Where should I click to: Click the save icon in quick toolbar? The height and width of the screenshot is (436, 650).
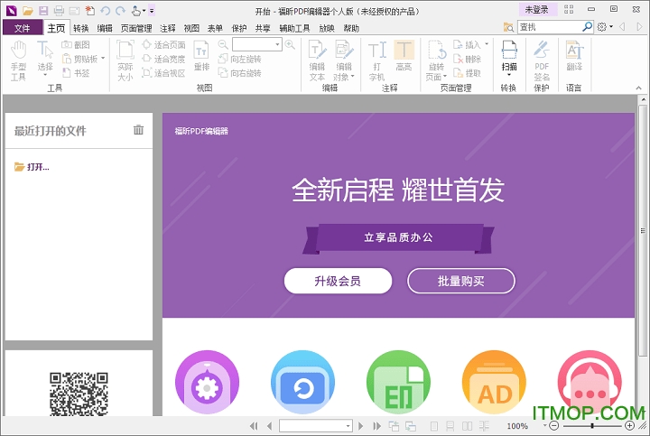pos(43,11)
